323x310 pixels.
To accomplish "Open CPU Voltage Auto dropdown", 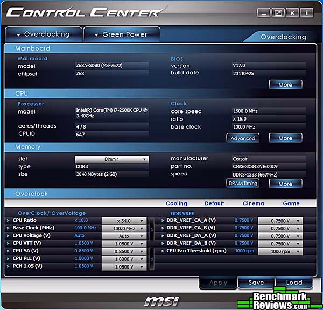I will click(124, 236).
